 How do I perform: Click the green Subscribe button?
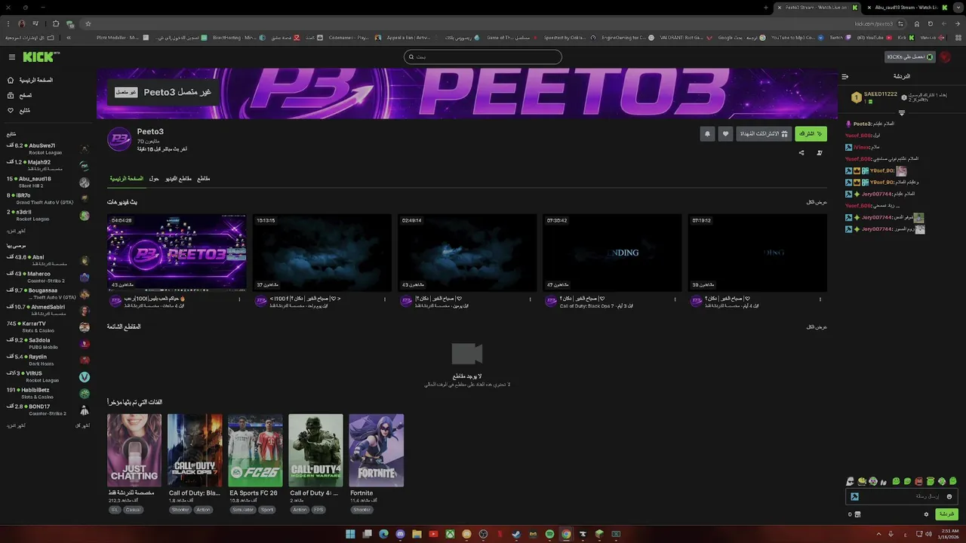811,133
